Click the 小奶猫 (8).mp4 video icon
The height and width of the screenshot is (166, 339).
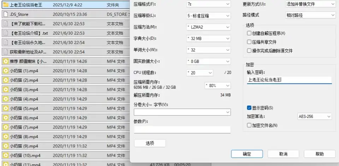(x=6, y=136)
